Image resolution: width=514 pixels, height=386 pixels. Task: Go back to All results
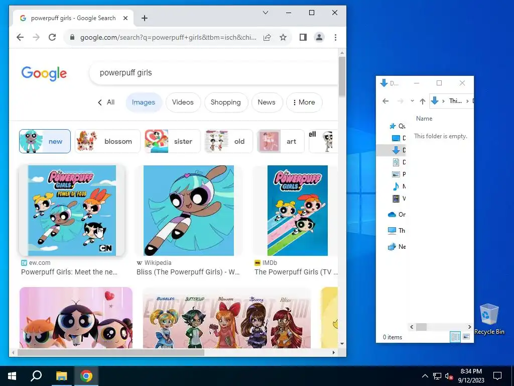[x=106, y=103]
